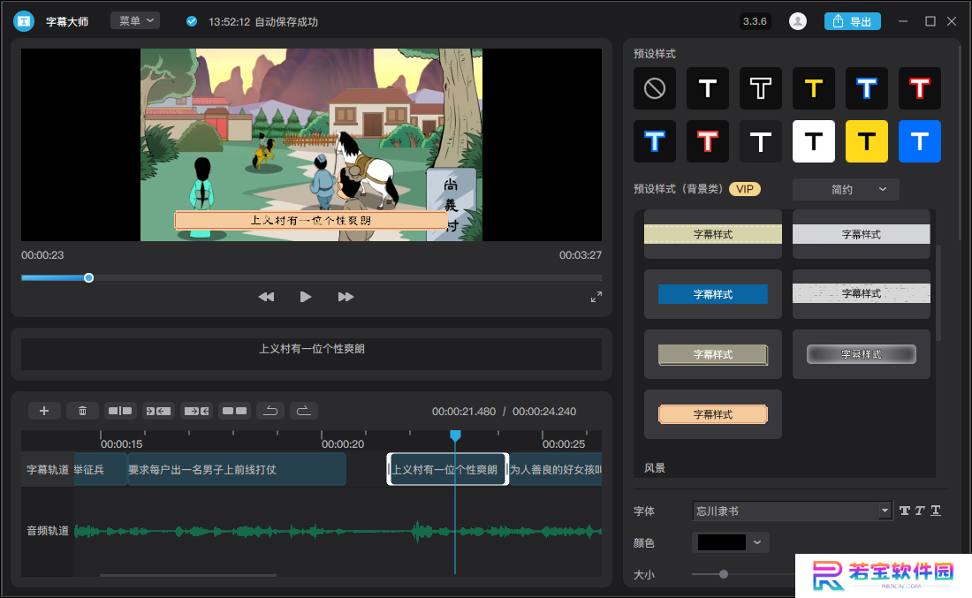The height and width of the screenshot is (598, 972).
Task: Click the 导出 export button
Action: coord(853,21)
